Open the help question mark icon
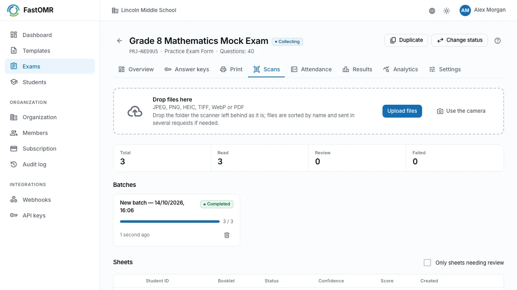Image resolution: width=517 pixels, height=290 pixels. click(498, 41)
